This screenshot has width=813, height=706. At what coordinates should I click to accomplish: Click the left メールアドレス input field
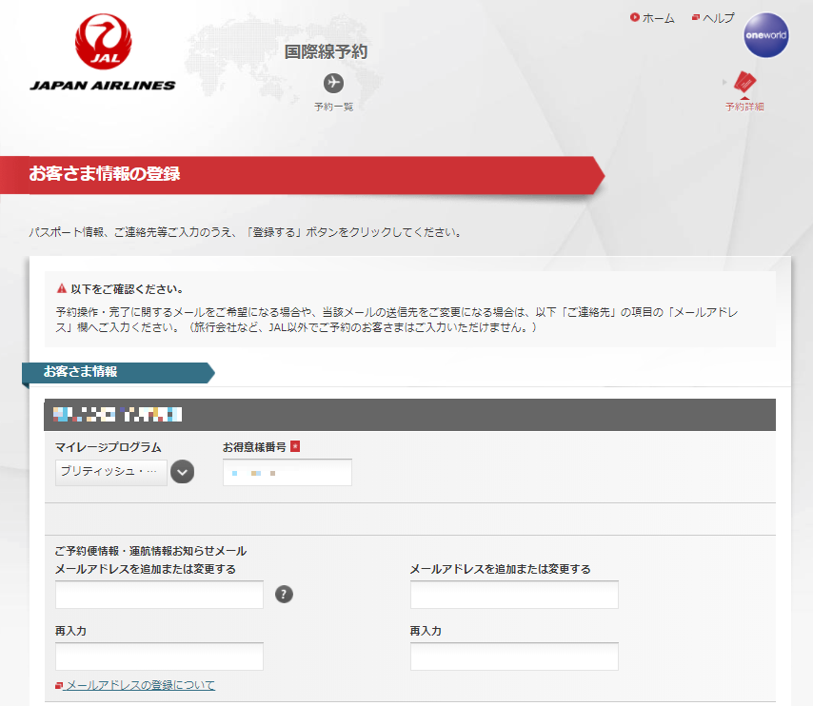(159, 595)
